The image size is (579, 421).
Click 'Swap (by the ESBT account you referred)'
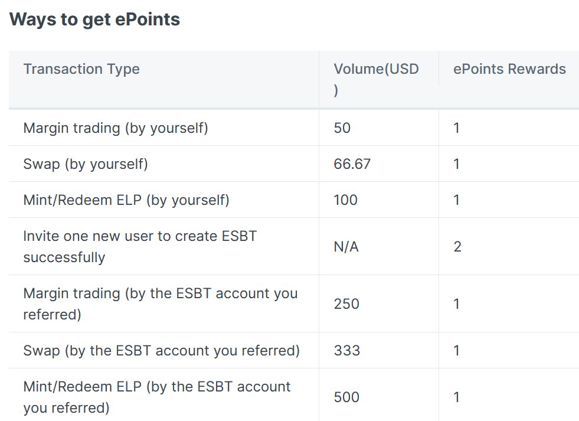161,351
